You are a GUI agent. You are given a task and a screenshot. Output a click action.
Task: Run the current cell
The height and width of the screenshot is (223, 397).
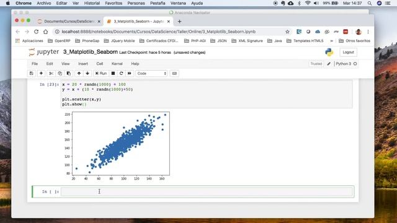[x=101, y=73]
